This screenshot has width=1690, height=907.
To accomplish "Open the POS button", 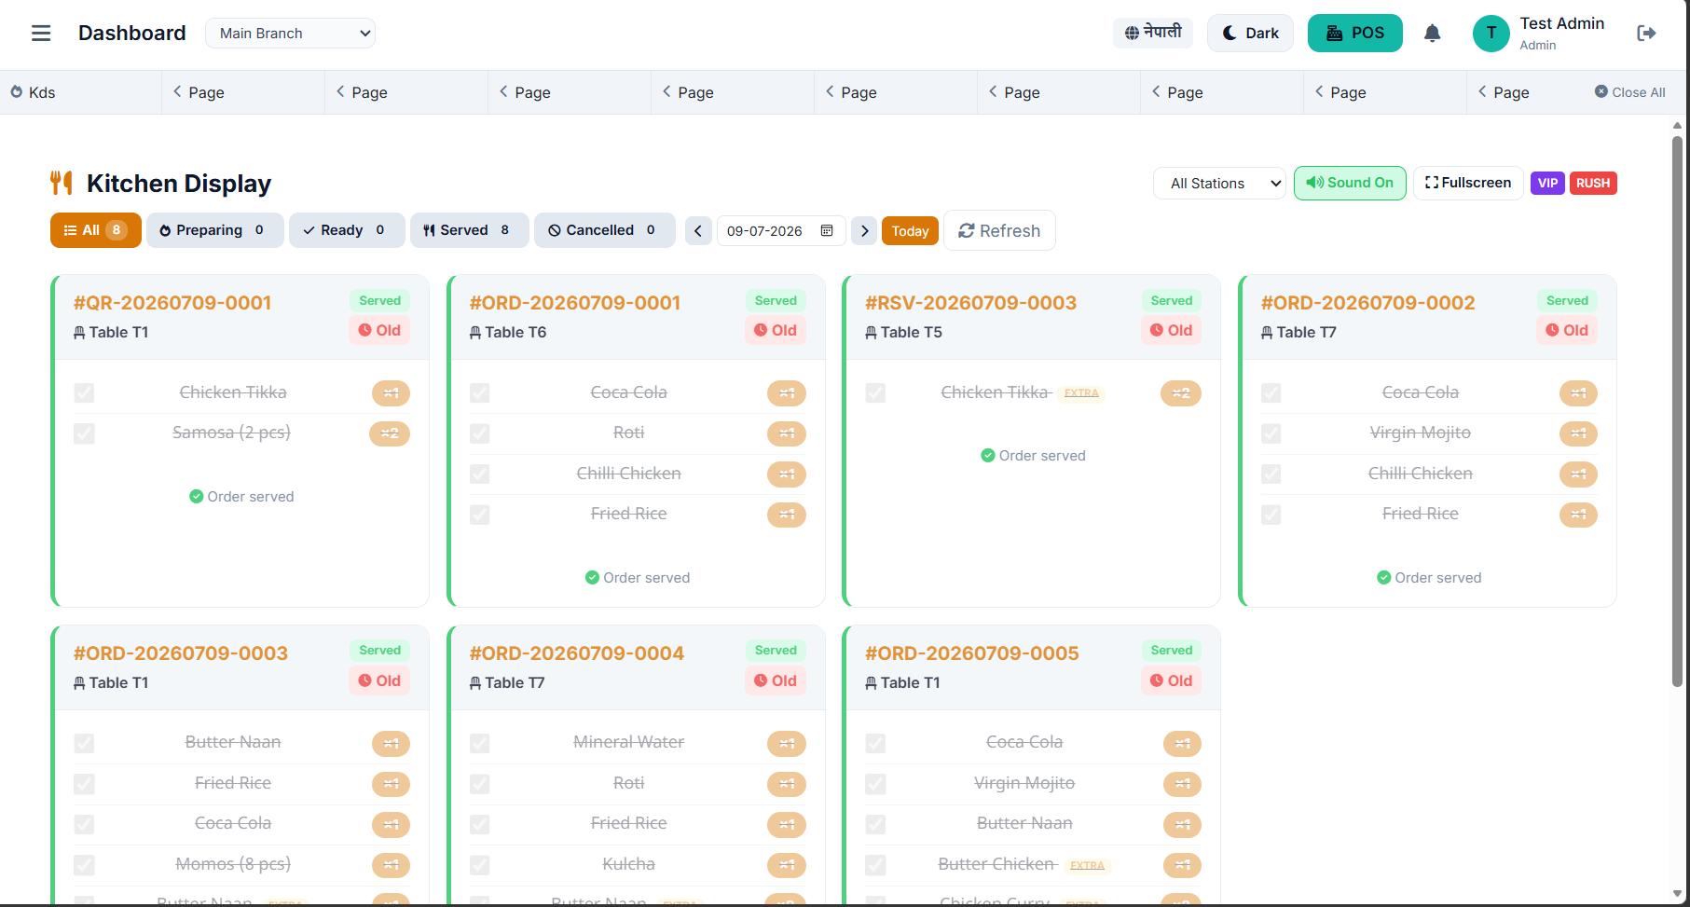I will tap(1354, 34).
